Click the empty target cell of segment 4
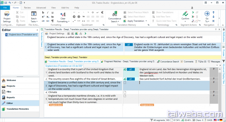 [174, 92]
